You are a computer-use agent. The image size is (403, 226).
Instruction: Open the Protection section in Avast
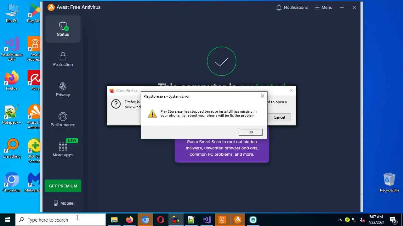(x=63, y=59)
